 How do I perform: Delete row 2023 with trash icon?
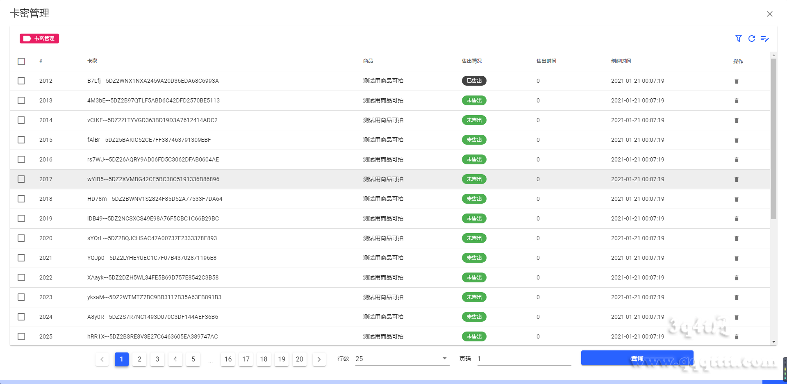click(x=736, y=298)
